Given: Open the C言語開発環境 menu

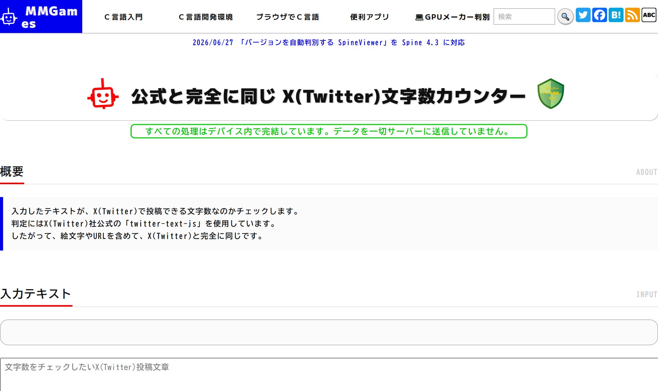Looking at the screenshot, I should (206, 17).
